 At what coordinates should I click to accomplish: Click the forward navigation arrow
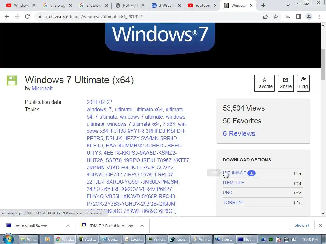[17, 17]
